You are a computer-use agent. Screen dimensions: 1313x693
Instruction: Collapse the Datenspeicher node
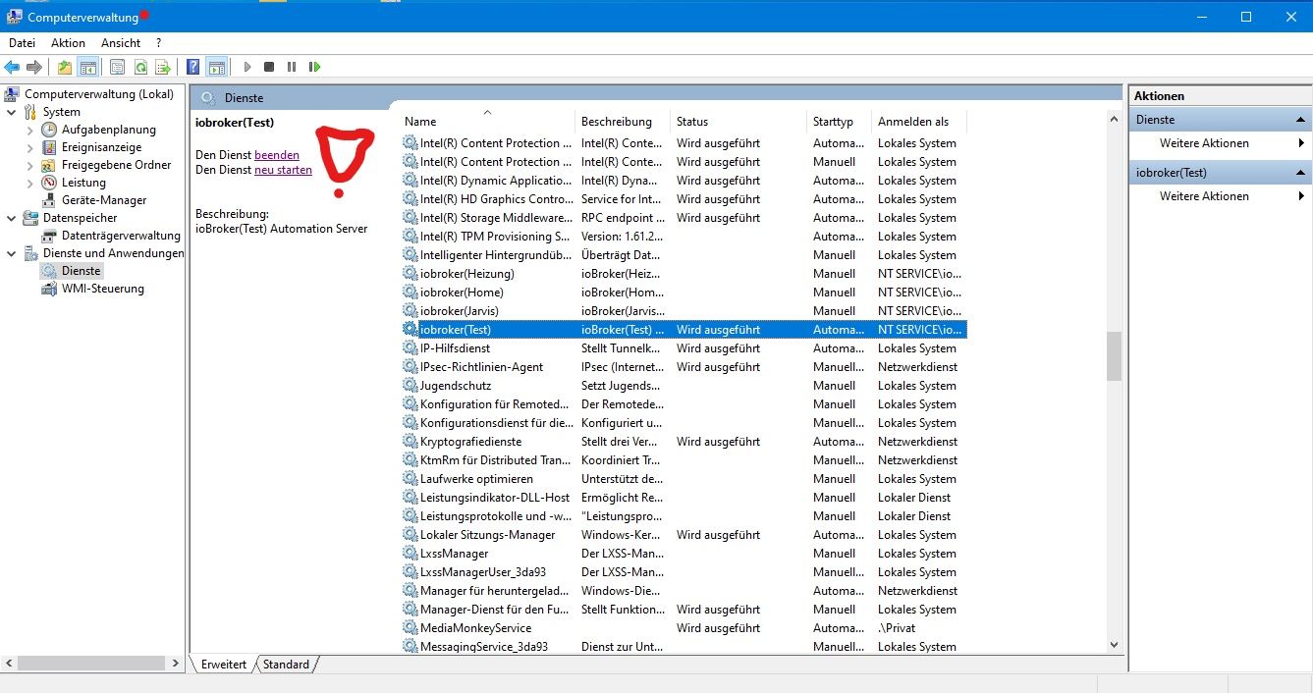11,218
